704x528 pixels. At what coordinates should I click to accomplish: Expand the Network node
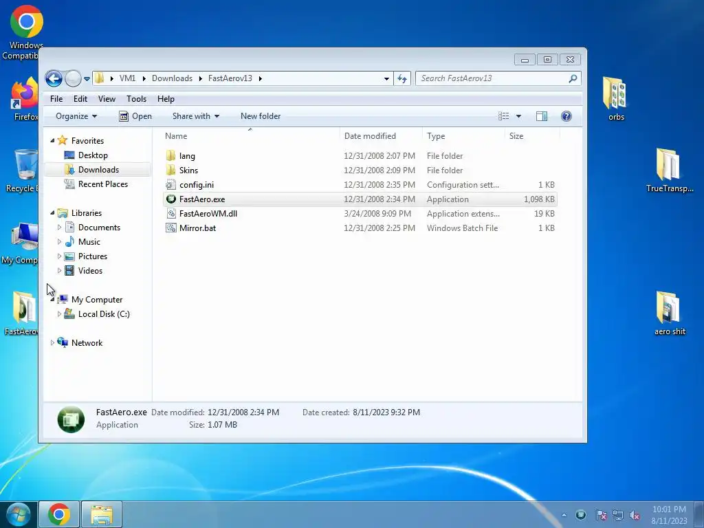tap(52, 343)
